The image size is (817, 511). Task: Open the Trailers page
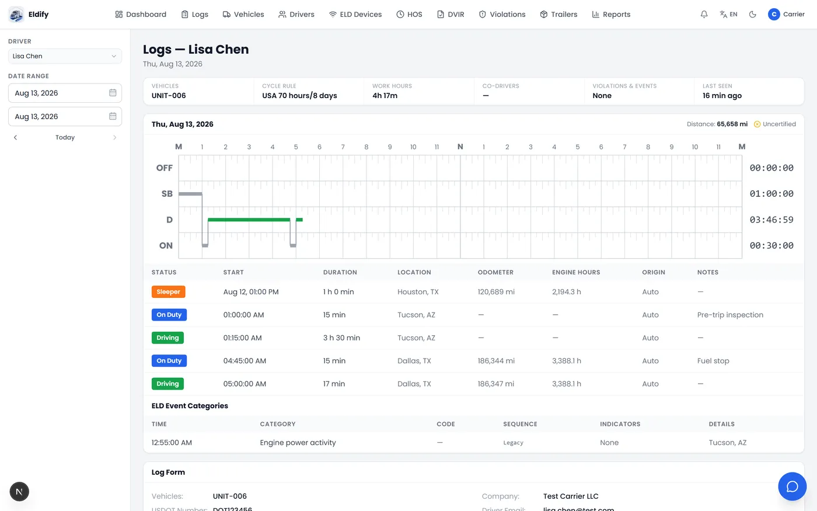(558, 14)
